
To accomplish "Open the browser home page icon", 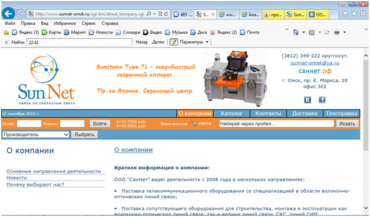I will (x=345, y=14).
